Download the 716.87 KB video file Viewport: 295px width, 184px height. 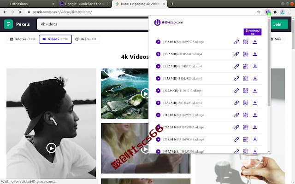pos(255,115)
